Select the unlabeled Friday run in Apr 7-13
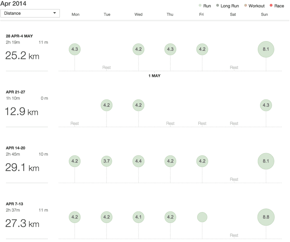The image size is (290, 242). pos(202,217)
